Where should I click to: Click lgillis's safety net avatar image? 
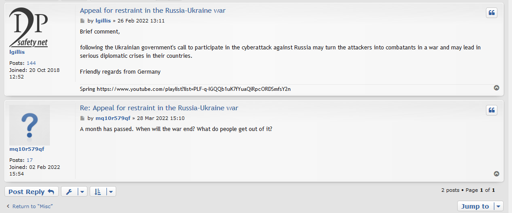tap(29, 28)
